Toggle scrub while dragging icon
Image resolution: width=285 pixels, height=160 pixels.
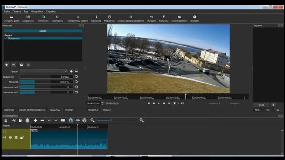point(77,120)
